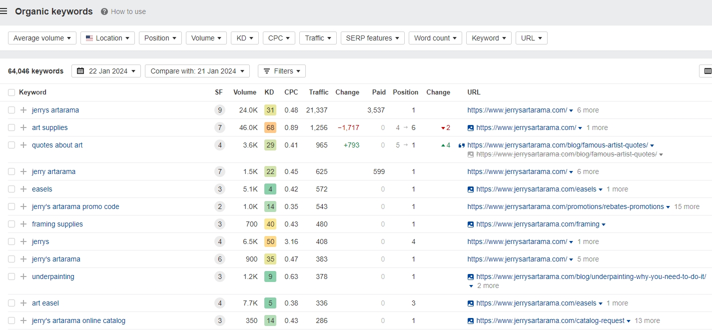Check the framing supplies row checkbox
The width and height of the screenshot is (712, 331).
coord(11,224)
